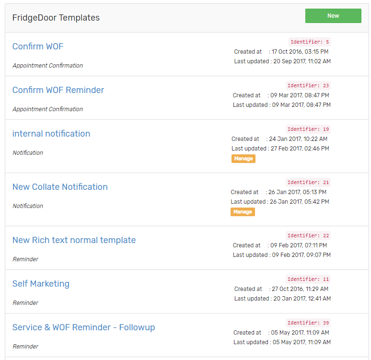Screen dimensions: 371x360
Task: Click Manage under internal notification
Action: tap(243, 159)
